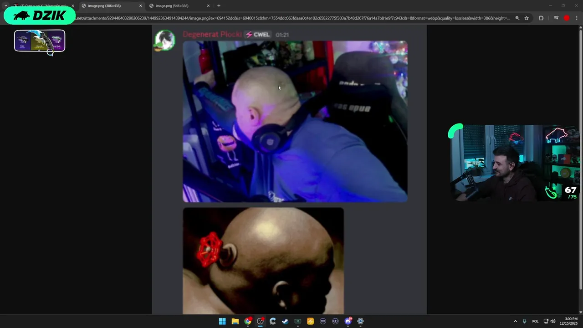Viewport: 583px width, 328px height.
Task: Click the small overlay thumbnail under DZIK
Action: (40, 41)
